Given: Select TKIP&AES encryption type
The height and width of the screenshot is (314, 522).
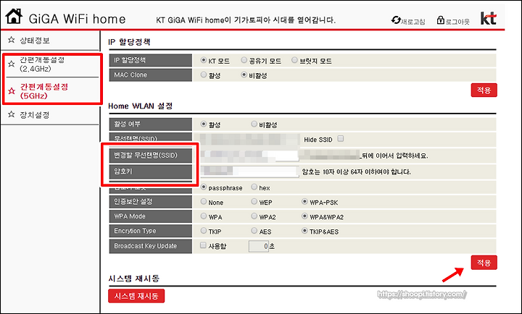Looking at the screenshot, I should point(304,231).
